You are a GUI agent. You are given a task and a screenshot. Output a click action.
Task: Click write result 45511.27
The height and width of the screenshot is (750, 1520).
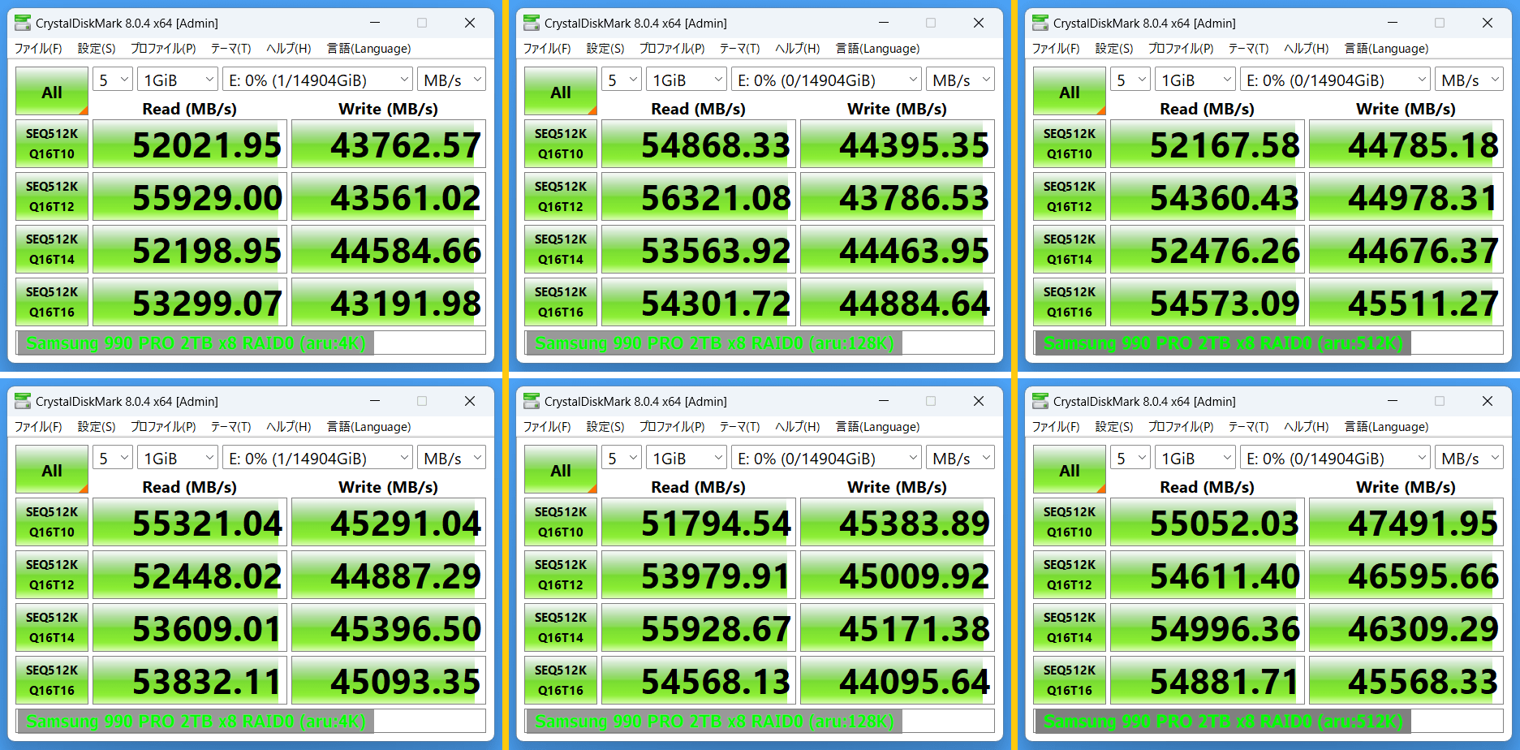1406,302
